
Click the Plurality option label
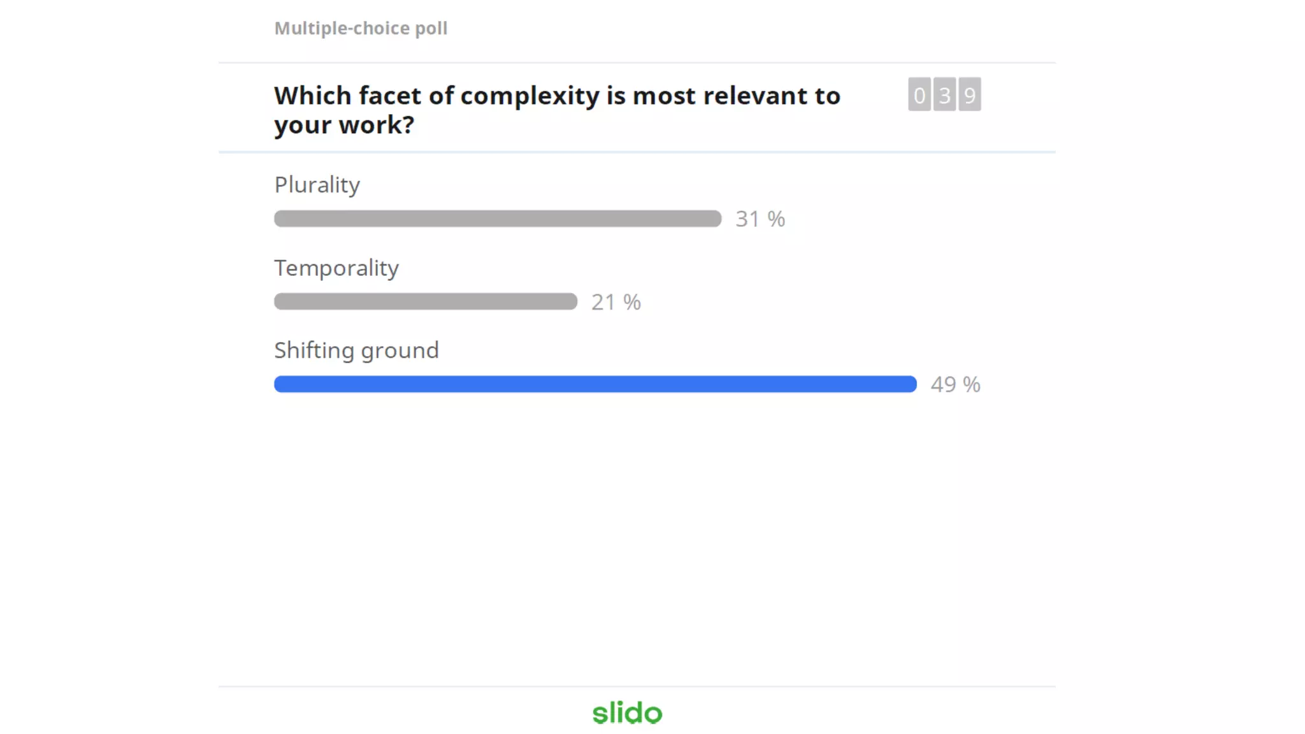pos(317,185)
